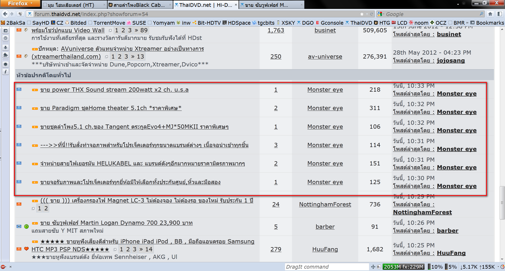Close the ThaiDVD.net tab

(x=236, y=5)
